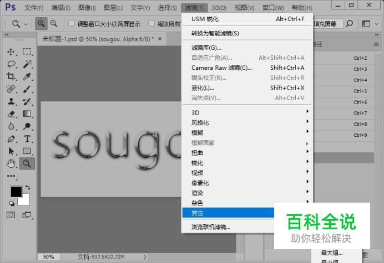
Task: Select the Crop tool
Action: click(x=11, y=76)
